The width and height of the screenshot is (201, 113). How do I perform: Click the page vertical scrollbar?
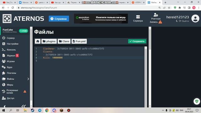click(x=150, y=67)
